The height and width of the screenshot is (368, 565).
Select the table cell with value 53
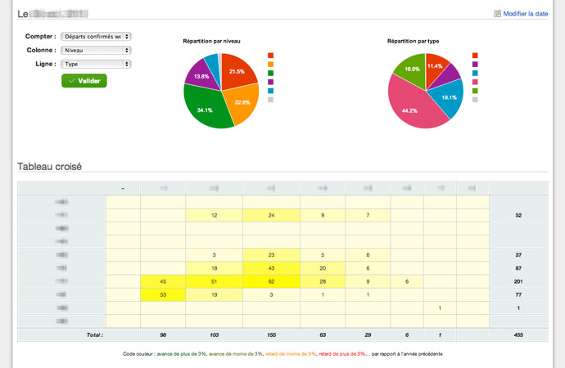[163, 294]
